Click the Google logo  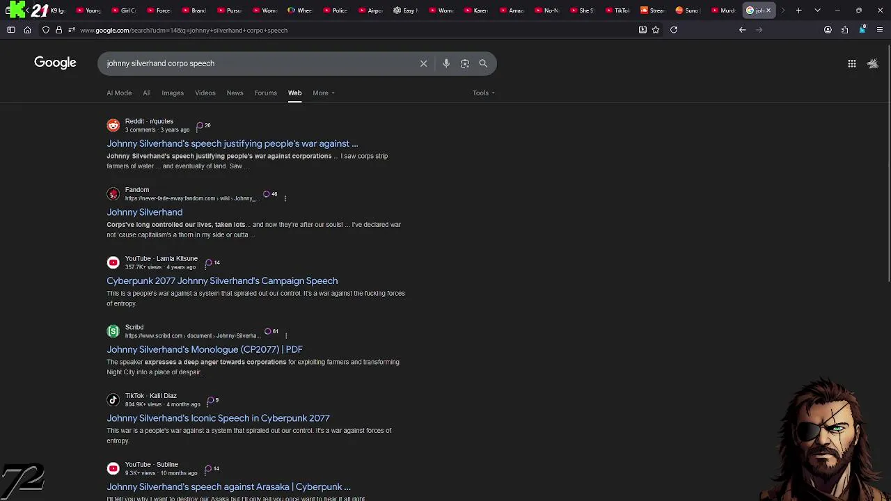(55, 63)
